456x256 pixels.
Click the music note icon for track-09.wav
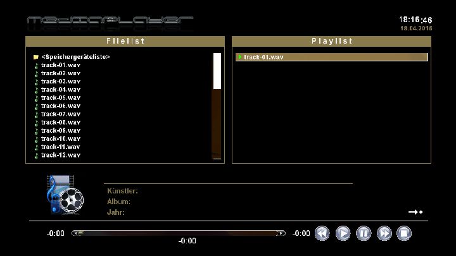36,130
